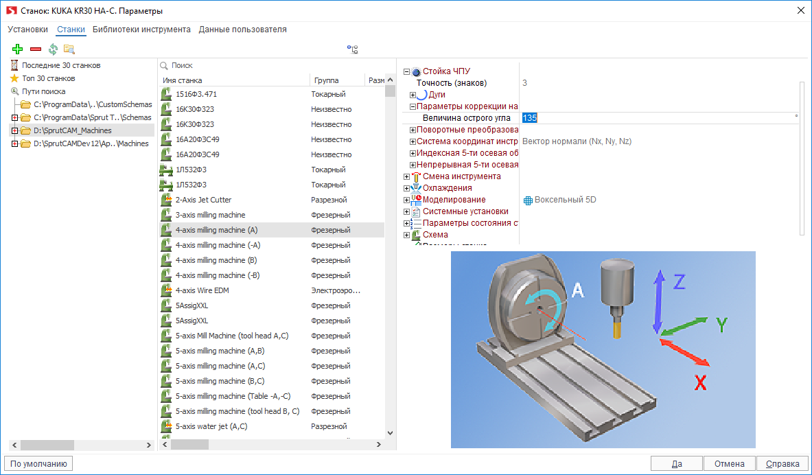This screenshot has width=812, height=475.
Task: Click the 4-axis machine preview image
Action: tap(603, 349)
